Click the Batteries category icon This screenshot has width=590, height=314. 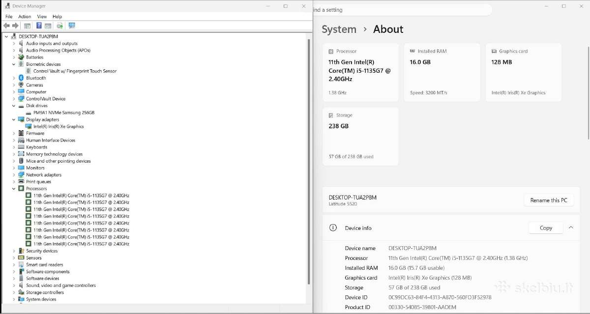tap(21, 57)
